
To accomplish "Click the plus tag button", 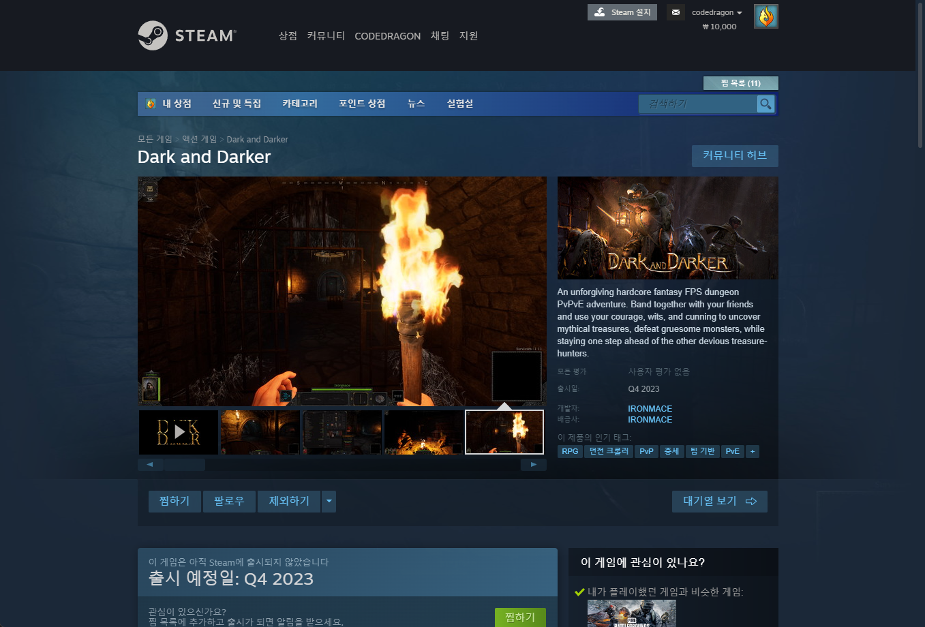I will [753, 451].
